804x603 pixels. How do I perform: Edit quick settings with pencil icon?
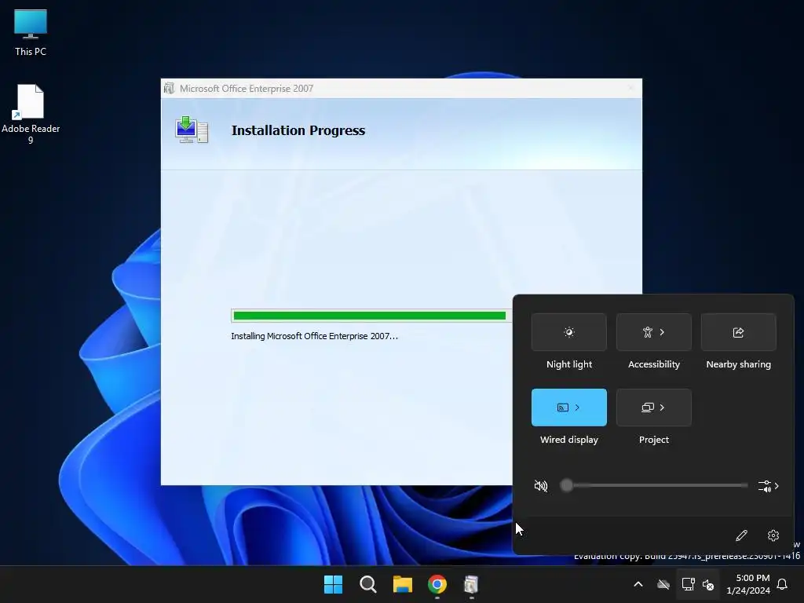(741, 535)
